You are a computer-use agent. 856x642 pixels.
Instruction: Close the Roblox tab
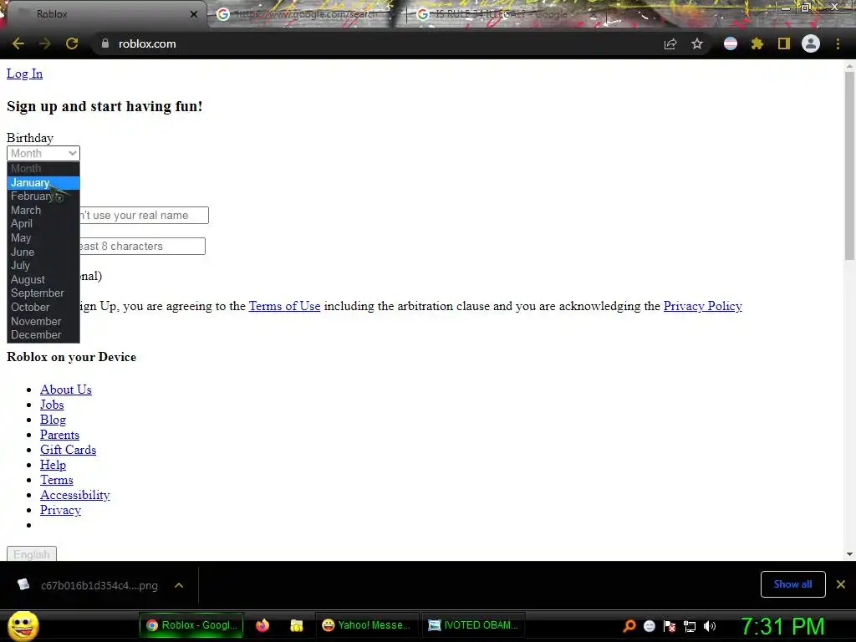click(193, 14)
